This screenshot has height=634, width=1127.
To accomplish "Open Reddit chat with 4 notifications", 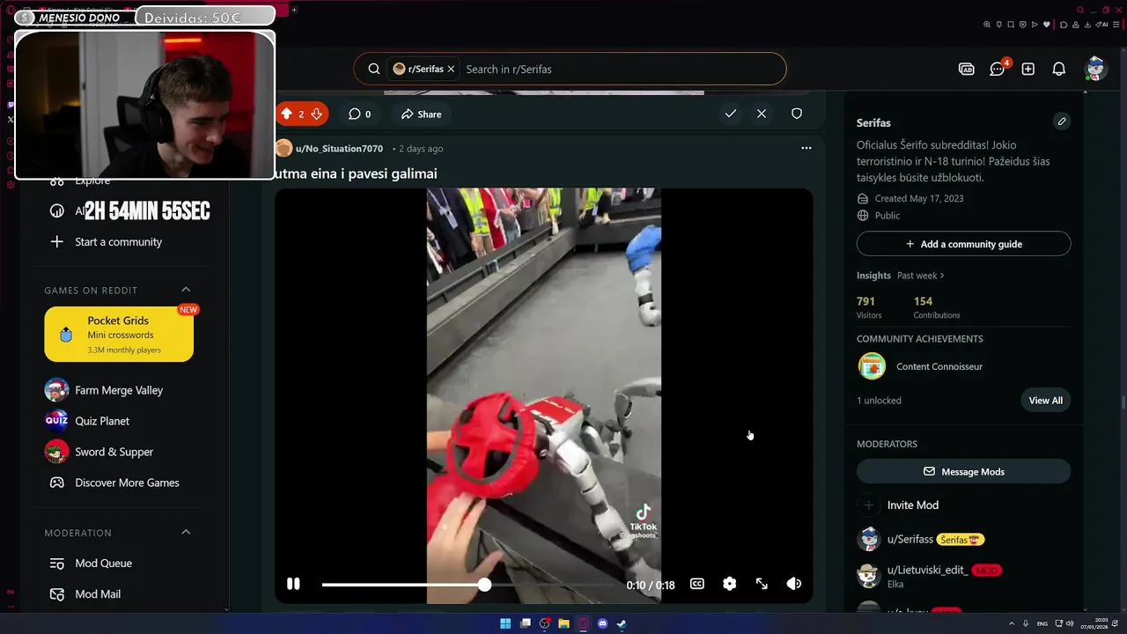I will coord(998,69).
